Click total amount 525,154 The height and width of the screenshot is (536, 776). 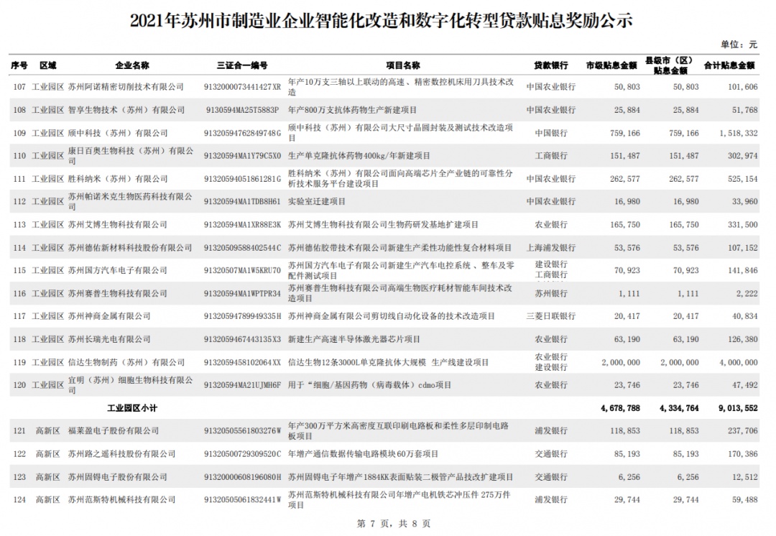point(742,179)
